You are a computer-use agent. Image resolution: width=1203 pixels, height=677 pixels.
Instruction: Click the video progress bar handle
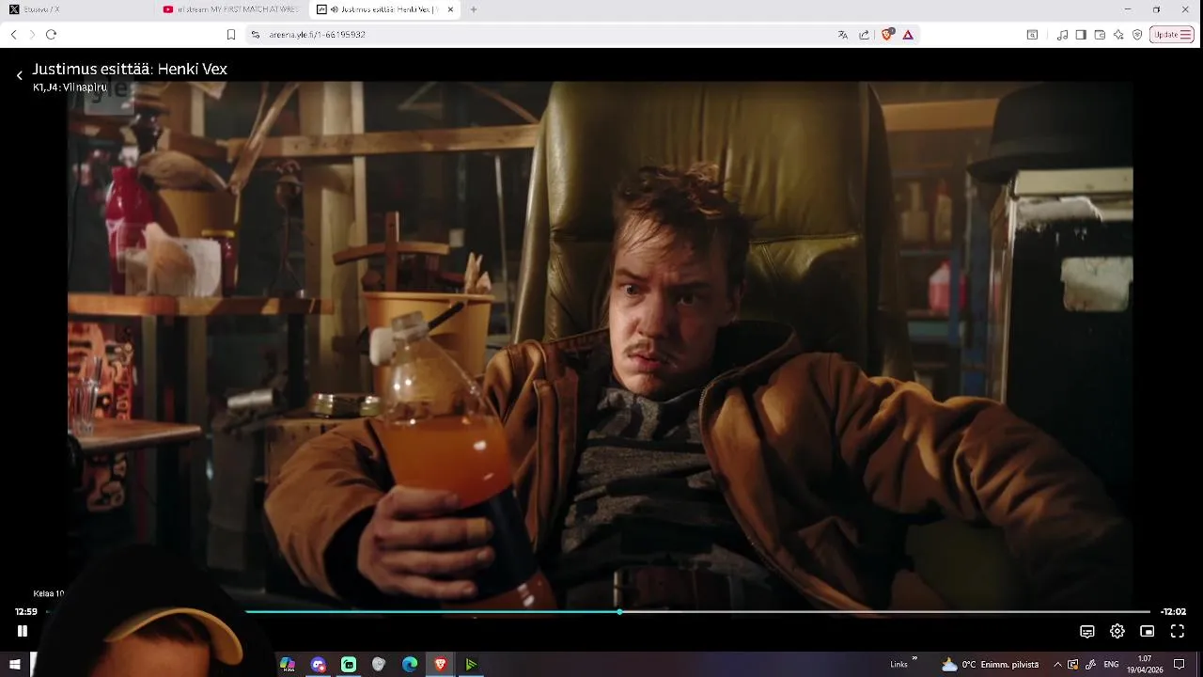pyautogui.click(x=619, y=612)
